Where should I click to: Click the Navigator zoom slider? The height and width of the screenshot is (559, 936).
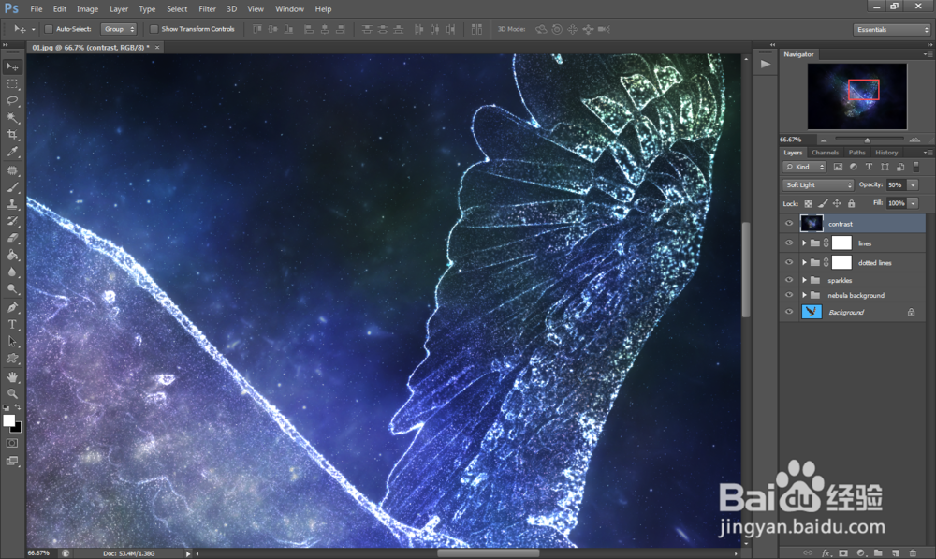pyautogui.click(x=868, y=140)
